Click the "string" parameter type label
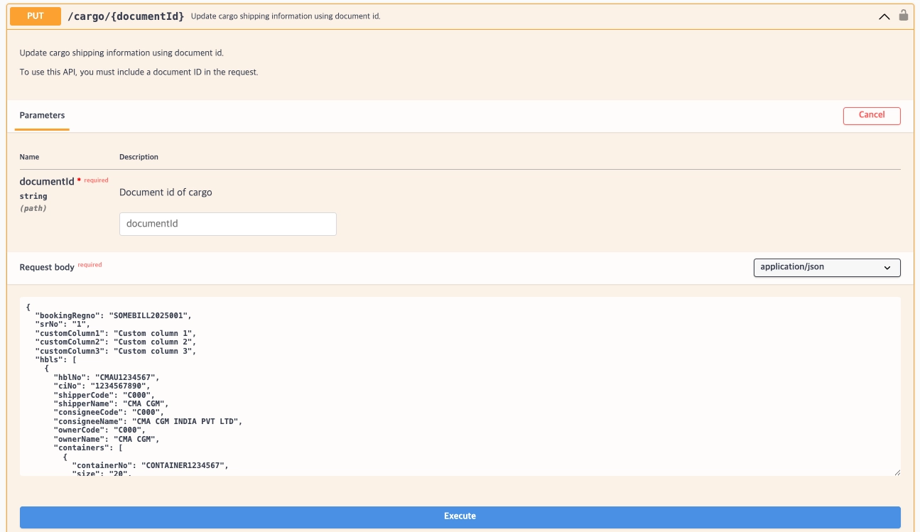This screenshot has width=920, height=532. 33,196
